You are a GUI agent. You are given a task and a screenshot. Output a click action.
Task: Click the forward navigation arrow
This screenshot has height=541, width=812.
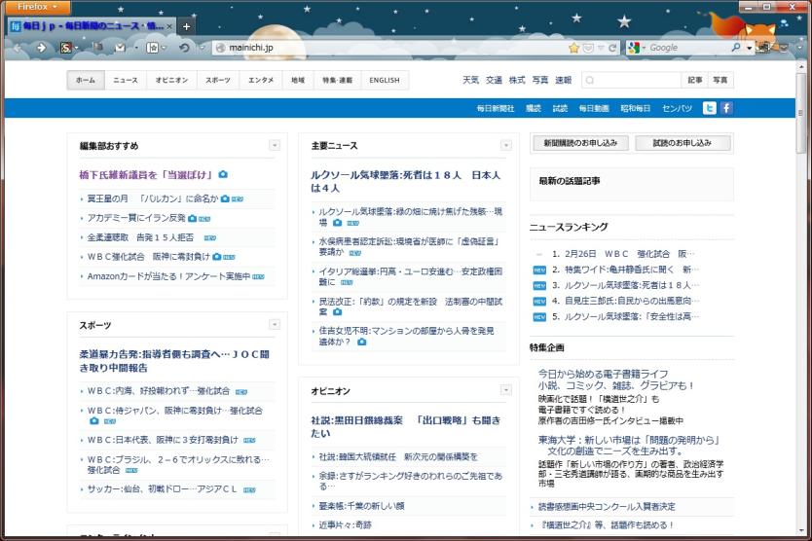tap(41, 48)
